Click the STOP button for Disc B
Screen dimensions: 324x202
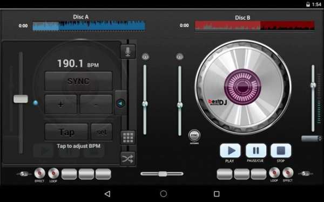click(281, 151)
